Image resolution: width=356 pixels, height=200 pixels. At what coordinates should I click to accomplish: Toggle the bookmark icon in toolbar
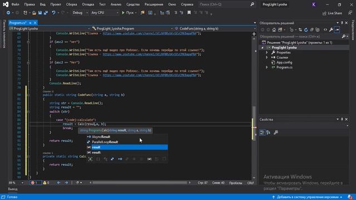(x=189, y=13)
